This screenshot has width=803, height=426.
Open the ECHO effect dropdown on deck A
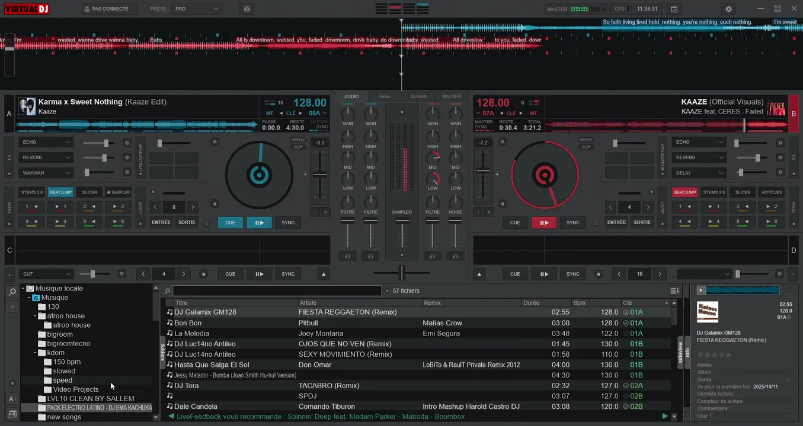(x=47, y=142)
